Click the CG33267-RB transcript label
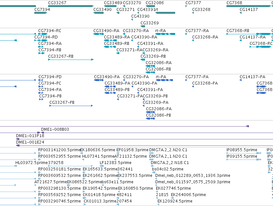The height and width of the screenshot is (206, 273). click(x=61, y=56)
